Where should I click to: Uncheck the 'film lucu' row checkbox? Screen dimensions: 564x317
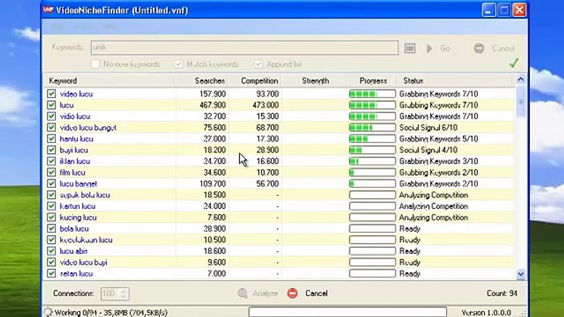(x=52, y=172)
